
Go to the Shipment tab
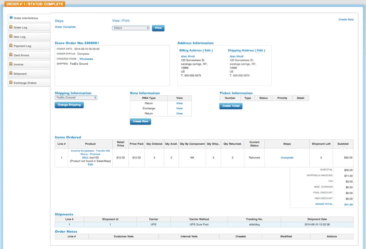[x=29, y=74]
